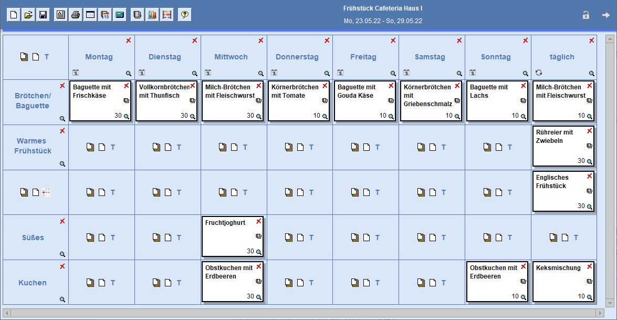Create a new plan with blank page icon

(14, 15)
